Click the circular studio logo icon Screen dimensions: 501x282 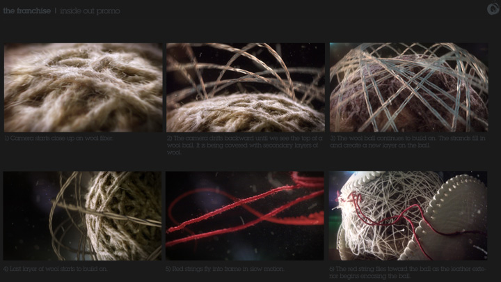pyautogui.click(x=493, y=9)
